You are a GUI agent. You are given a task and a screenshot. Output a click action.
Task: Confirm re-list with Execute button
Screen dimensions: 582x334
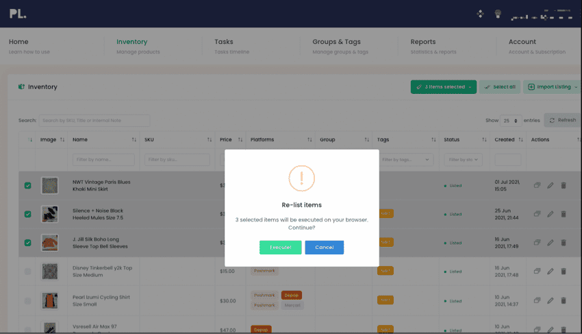coord(280,248)
